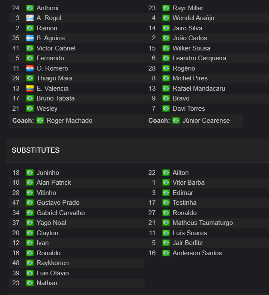Open Bruno Tabata player link

pos(56,98)
